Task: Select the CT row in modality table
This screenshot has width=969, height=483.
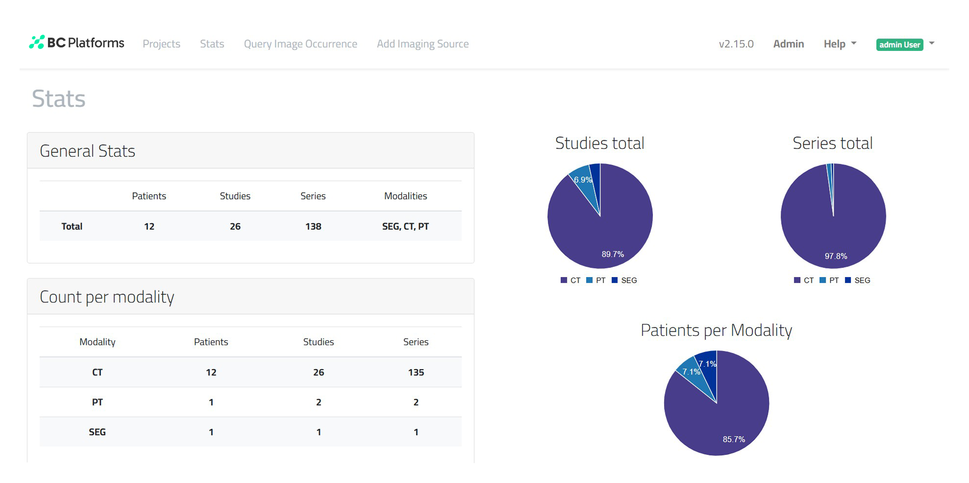Action: click(250, 372)
